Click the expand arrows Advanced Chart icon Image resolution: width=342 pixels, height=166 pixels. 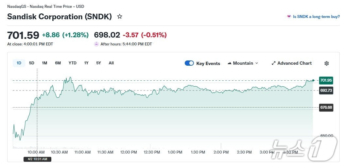point(274,63)
